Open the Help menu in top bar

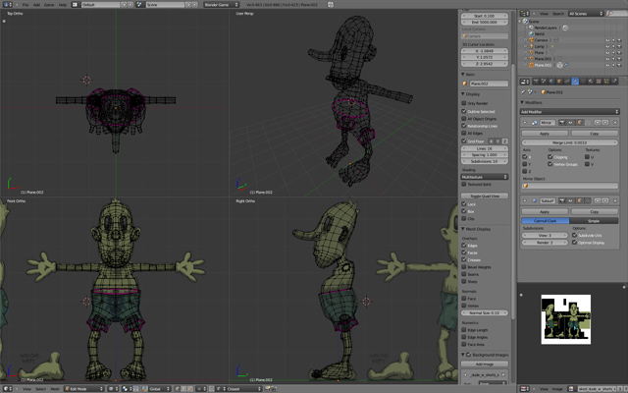pyautogui.click(x=62, y=4)
